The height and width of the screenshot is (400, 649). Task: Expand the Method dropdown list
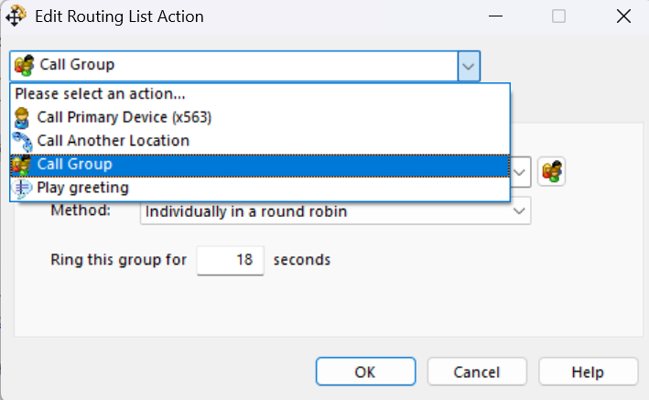(x=520, y=211)
